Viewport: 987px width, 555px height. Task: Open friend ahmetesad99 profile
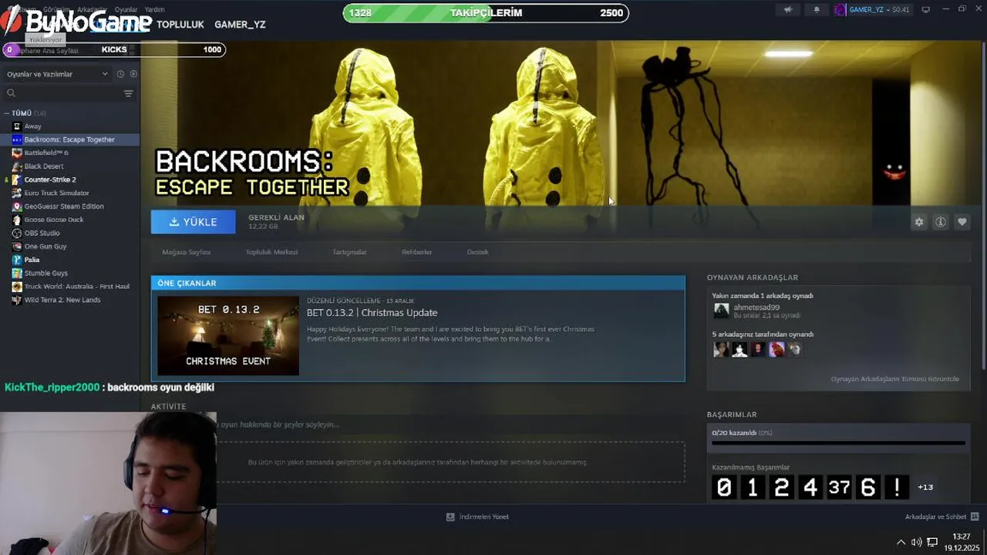tap(756, 308)
